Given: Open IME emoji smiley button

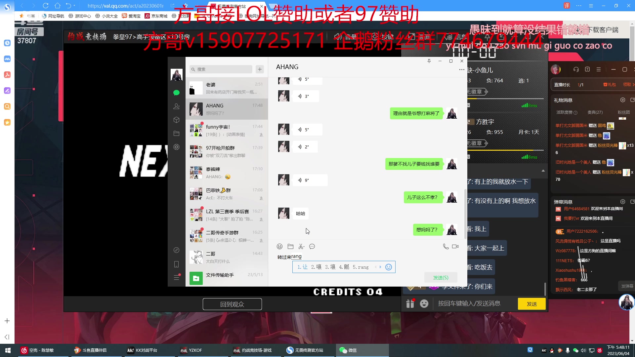Looking at the screenshot, I should pos(389,267).
